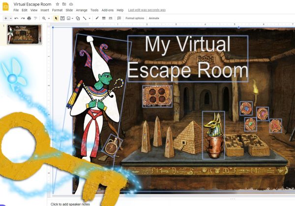Viewport: 295px width, 206px height.
Task: Click the paint format icon
Action: 35,18
